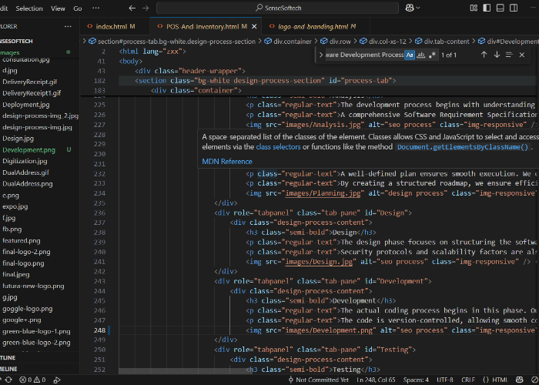Open Deployment.jpg in the explorer

click(25, 105)
